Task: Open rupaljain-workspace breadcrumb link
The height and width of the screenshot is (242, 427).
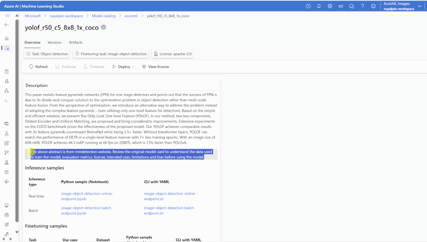Action: tap(66, 16)
